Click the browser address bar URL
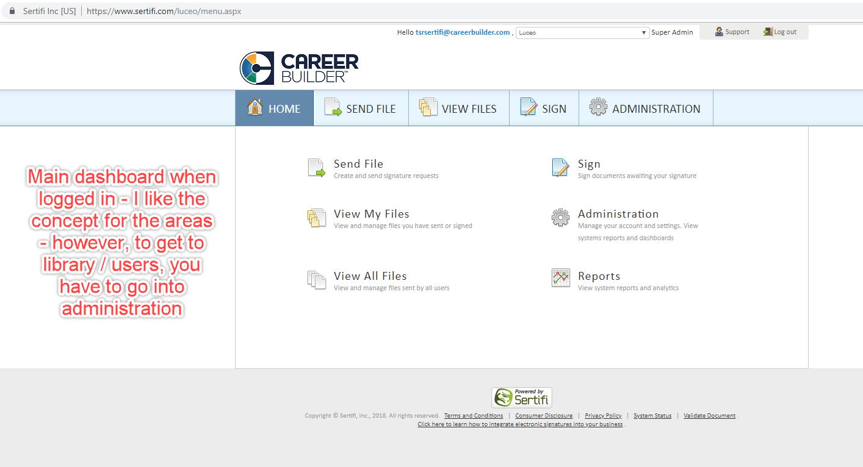Image resolution: width=863 pixels, height=467 pixels. point(164,11)
